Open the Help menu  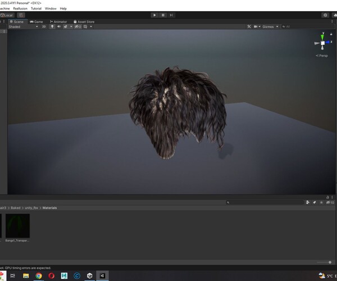pyautogui.click(x=63, y=8)
